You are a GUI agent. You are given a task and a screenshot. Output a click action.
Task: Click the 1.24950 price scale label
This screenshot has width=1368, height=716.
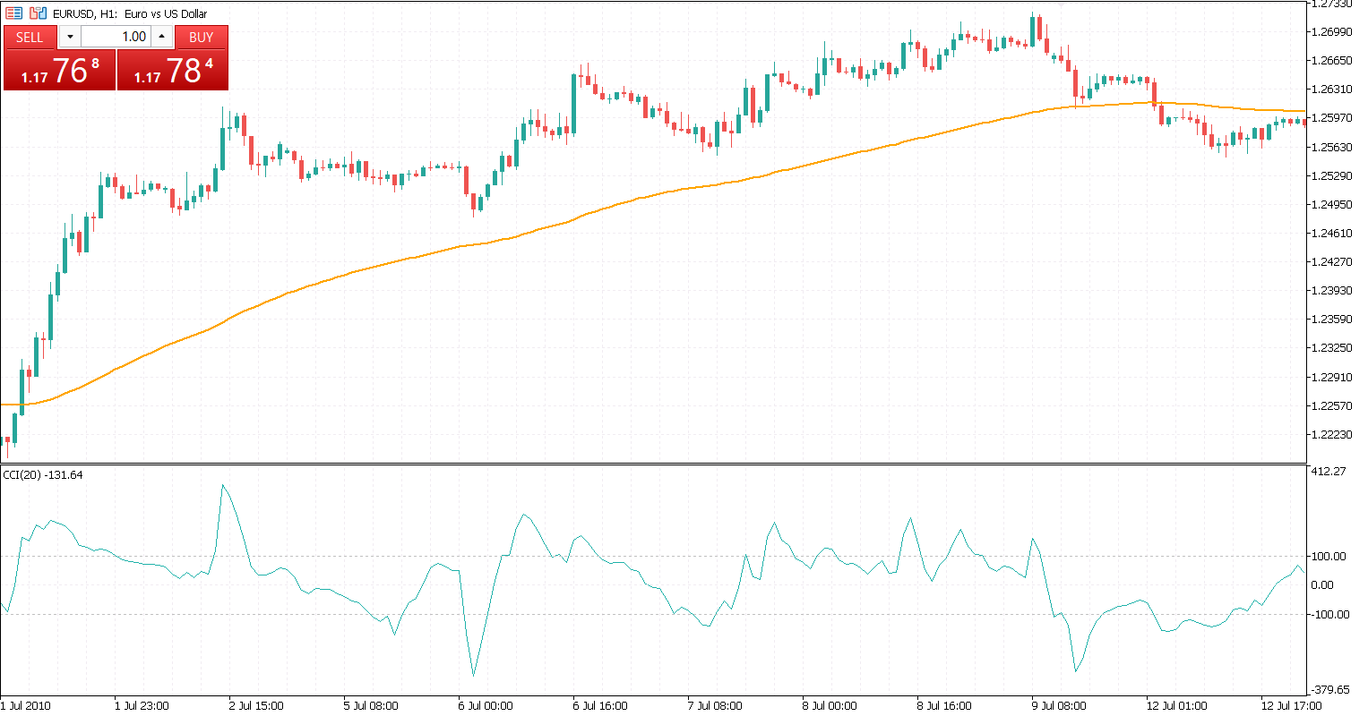1333,204
